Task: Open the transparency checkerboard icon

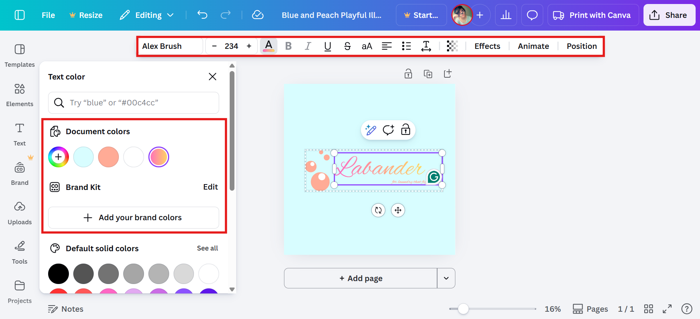Action: pos(452,46)
